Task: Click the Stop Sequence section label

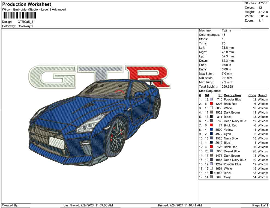Action: coord(210,91)
